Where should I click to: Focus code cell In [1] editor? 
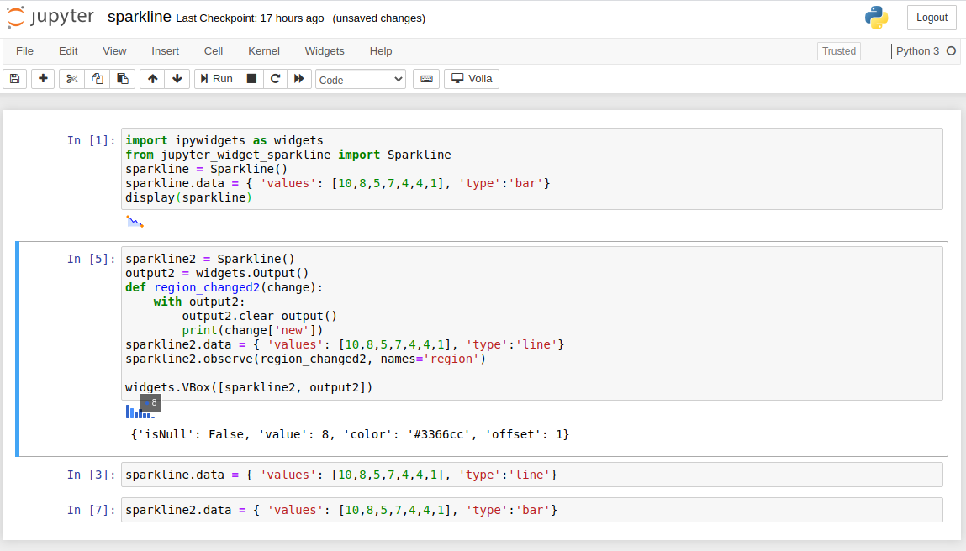532,169
